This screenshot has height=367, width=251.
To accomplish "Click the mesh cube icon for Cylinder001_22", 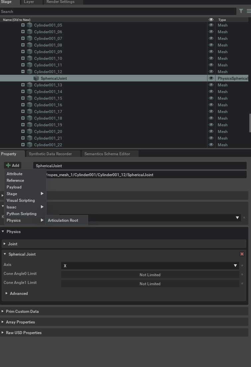I will pyautogui.click(x=30, y=145).
